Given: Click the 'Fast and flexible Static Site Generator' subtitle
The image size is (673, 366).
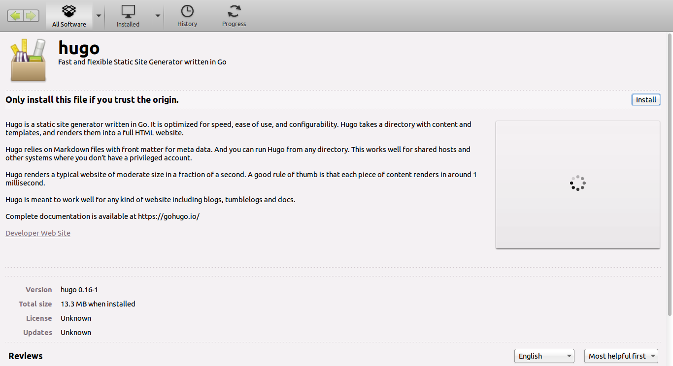Looking at the screenshot, I should point(142,62).
